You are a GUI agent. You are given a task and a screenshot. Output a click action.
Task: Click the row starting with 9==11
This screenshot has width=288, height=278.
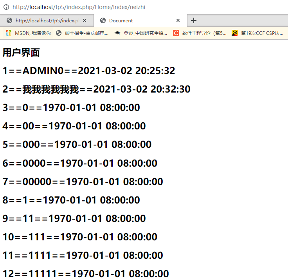[x=74, y=218]
